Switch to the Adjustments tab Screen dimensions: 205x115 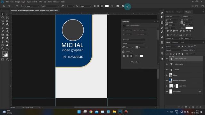[x=170, y=12]
